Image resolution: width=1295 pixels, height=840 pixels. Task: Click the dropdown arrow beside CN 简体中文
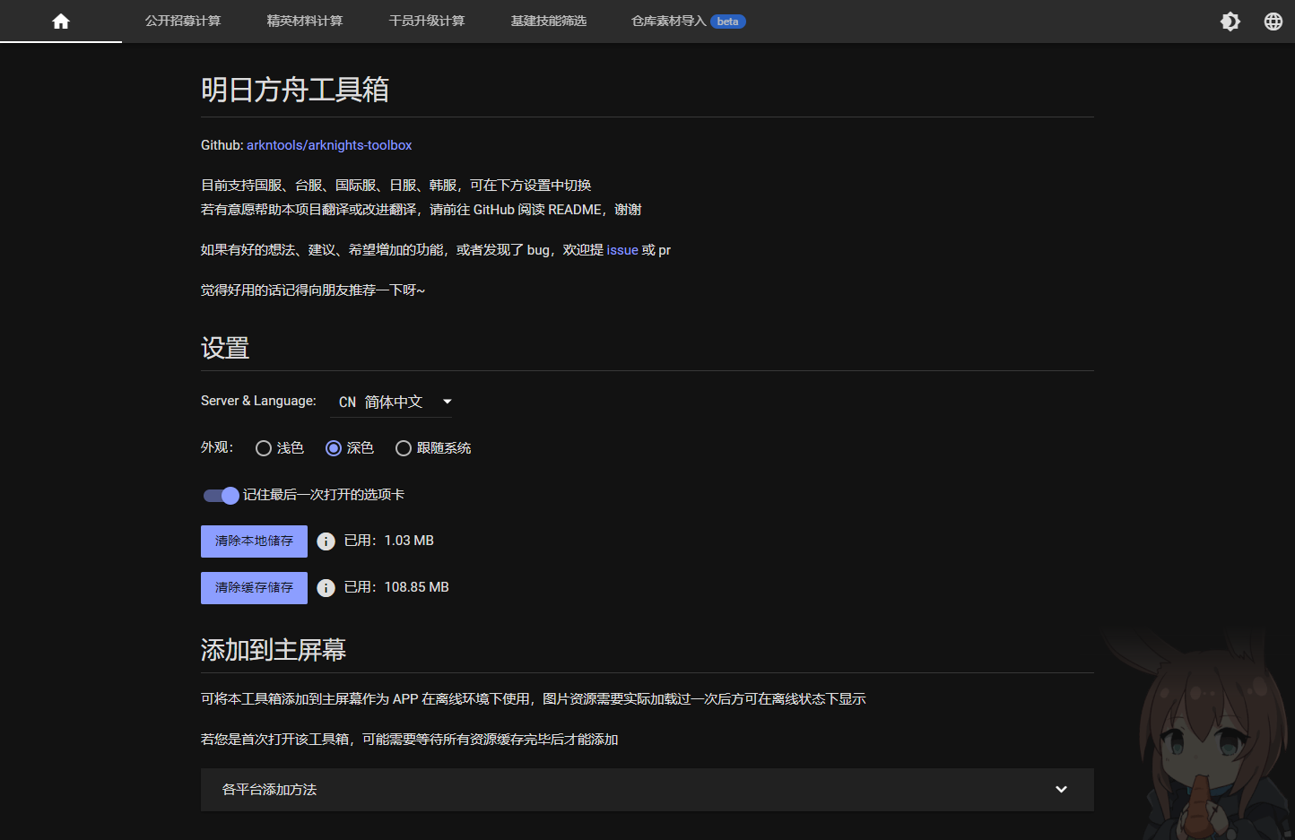coord(446,402)
